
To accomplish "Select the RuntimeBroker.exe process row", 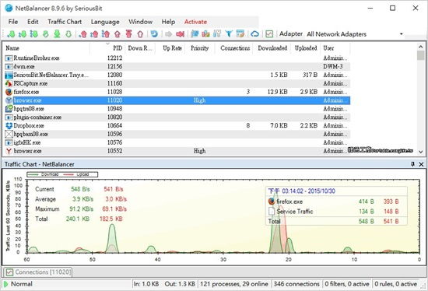I will [x=177, y=58].
